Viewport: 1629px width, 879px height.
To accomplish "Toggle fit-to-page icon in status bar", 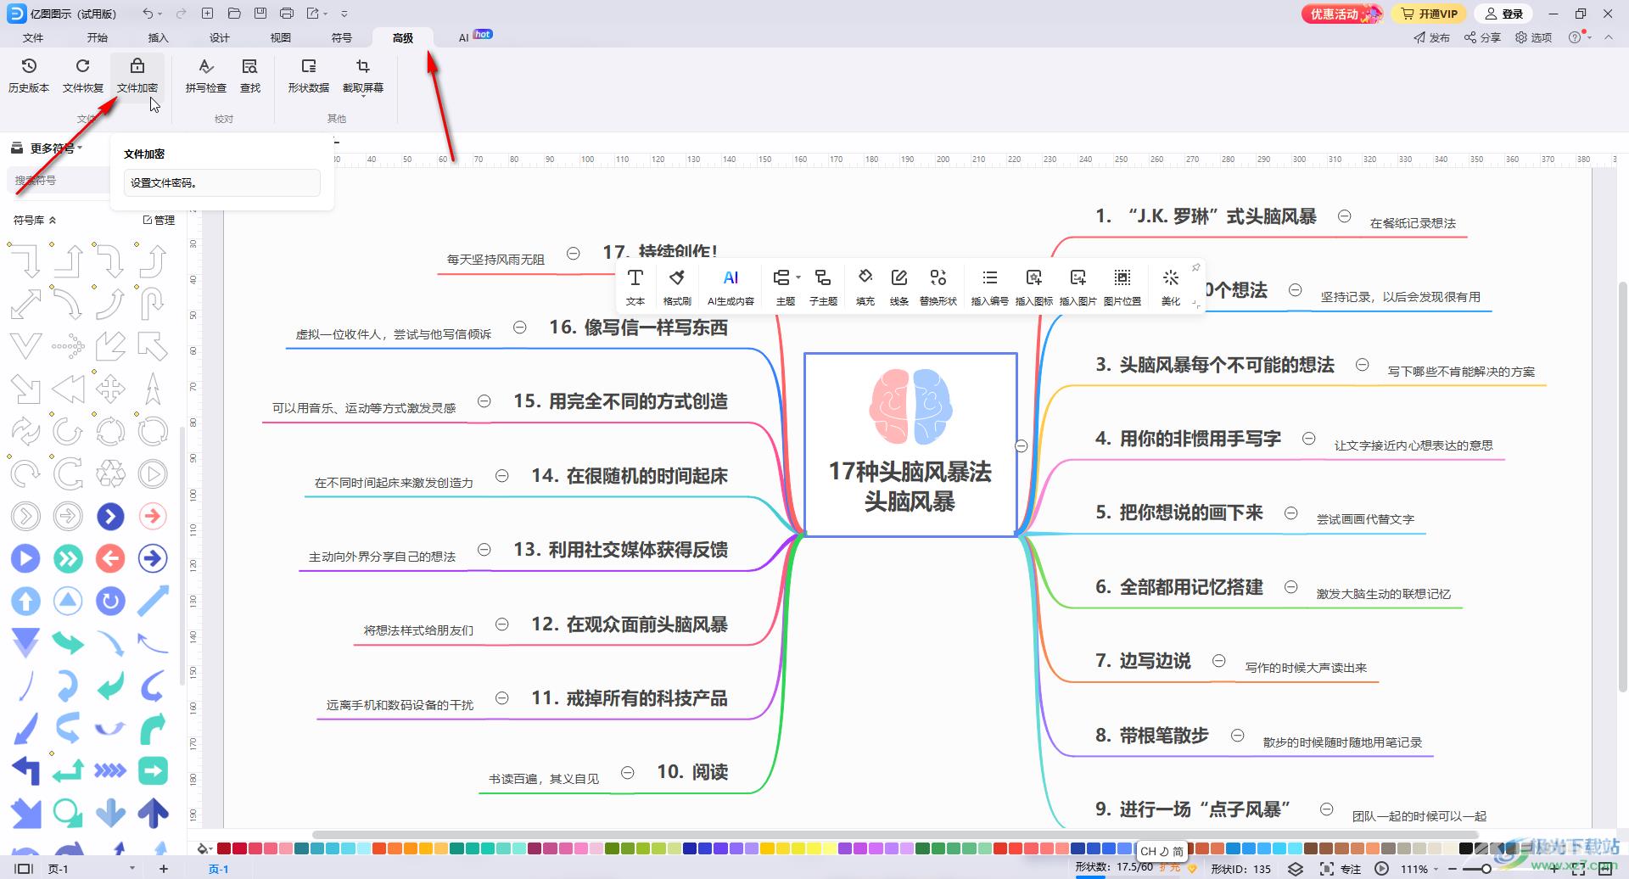I will click(x=1578, y=869).
